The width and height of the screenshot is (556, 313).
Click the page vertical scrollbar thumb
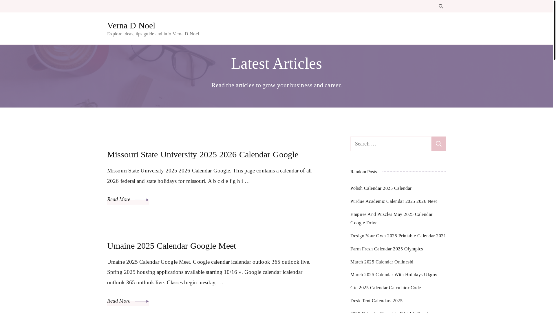point(554,30)
